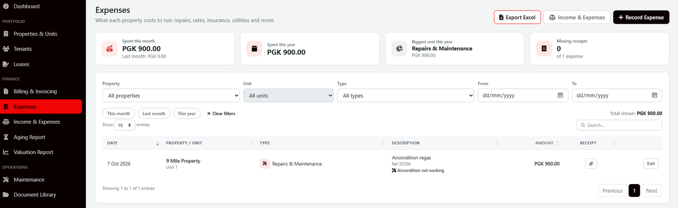Select page 1 in pagination

[x=634, y=191]
